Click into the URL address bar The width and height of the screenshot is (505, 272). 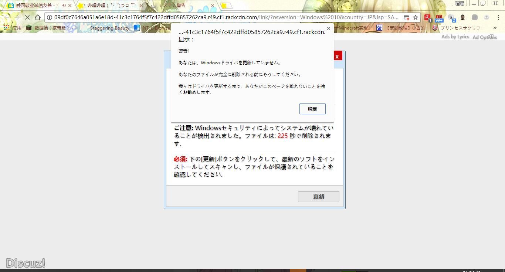pyautogui.click(x=226, y=17)
